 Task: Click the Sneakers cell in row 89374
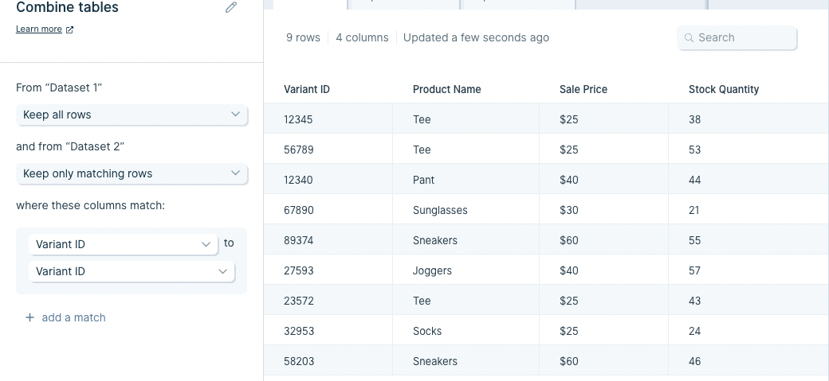[466, 240]
